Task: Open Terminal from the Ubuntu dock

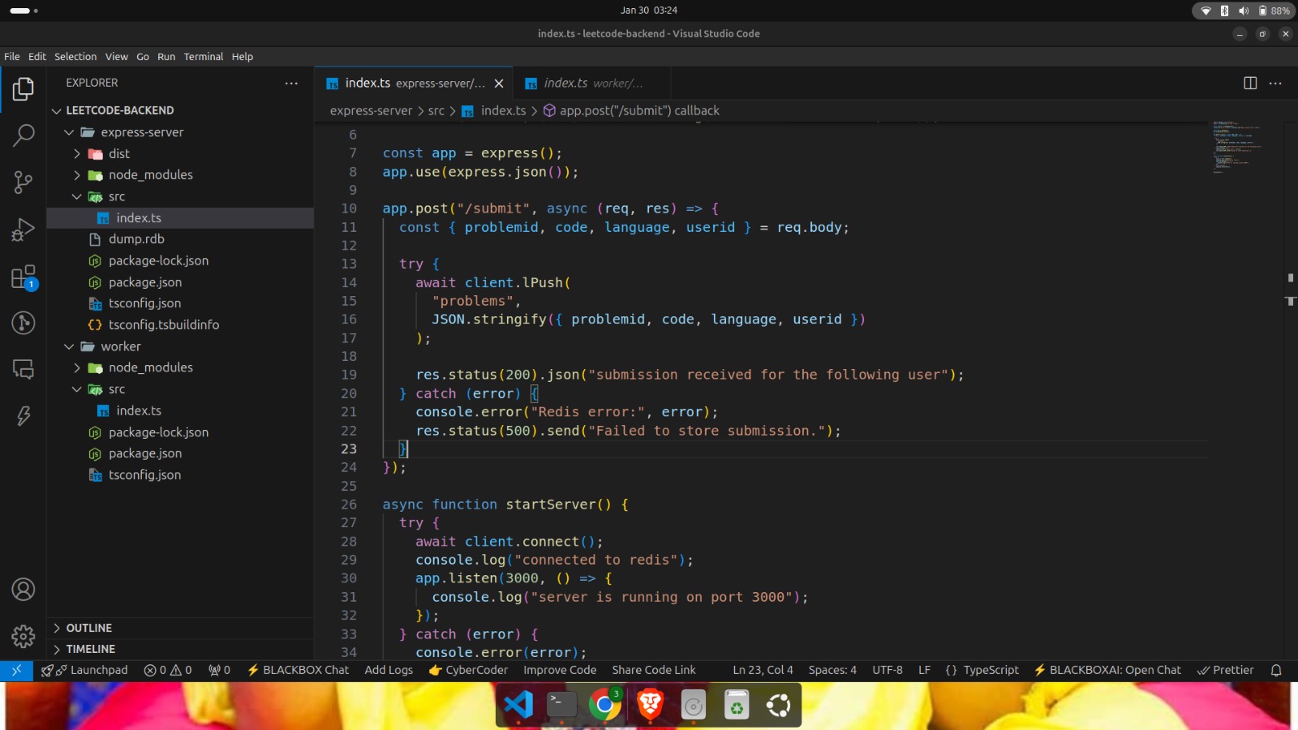Action: point(561,705)
